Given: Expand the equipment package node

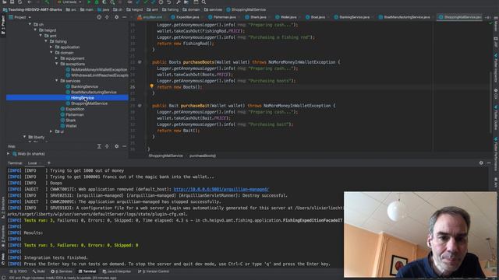Looking at the screenshot, I should coord(57,58).
